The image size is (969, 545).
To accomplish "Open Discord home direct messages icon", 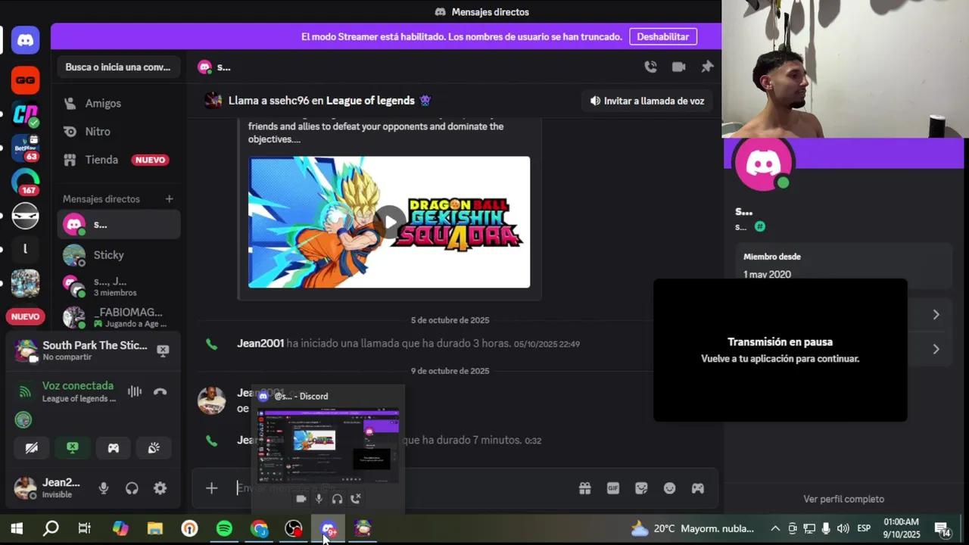I will click(26, 40).
